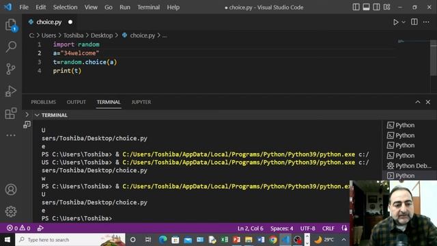This screenshot has width=437, height=246.
Task: Close the bottom panel with X
Action: pyautogui.click(x=428, y=102)
